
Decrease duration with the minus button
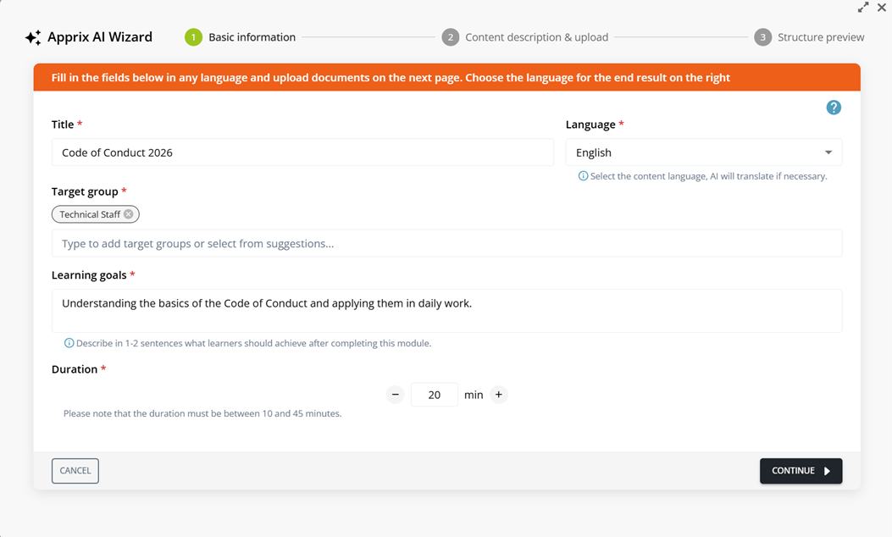point(396,395)
